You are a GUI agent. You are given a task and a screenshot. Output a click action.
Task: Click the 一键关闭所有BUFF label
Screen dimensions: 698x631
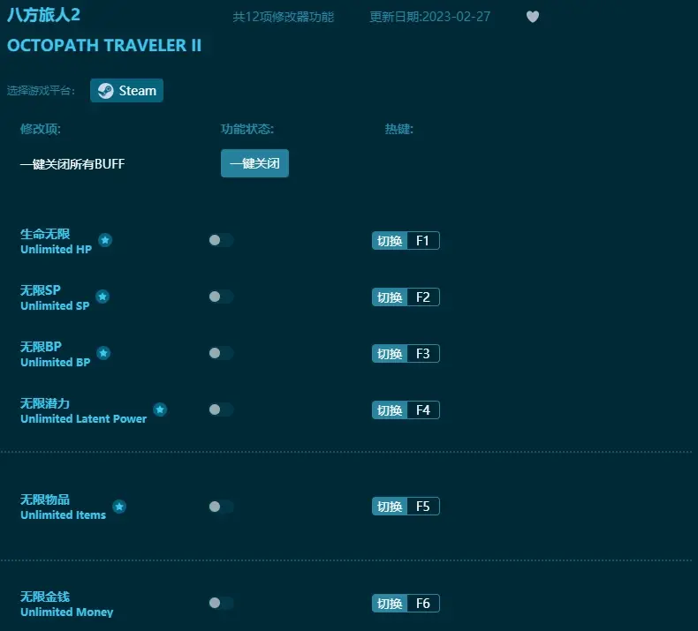tap(72, 164)
